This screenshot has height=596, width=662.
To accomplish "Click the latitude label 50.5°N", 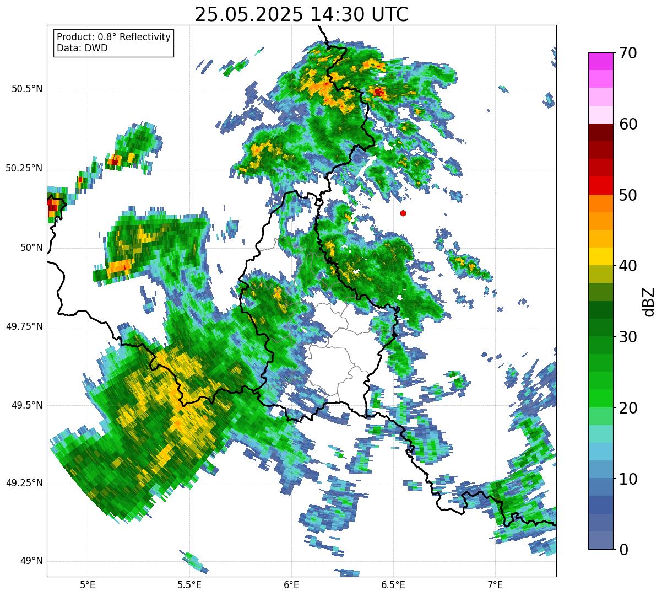I will tap(27, 89).
